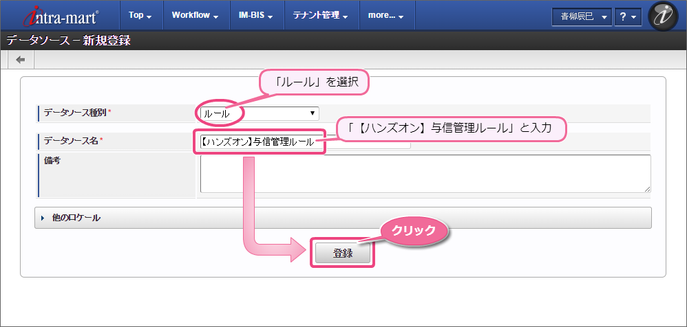Open the Workflow menu

coord(195,15)
